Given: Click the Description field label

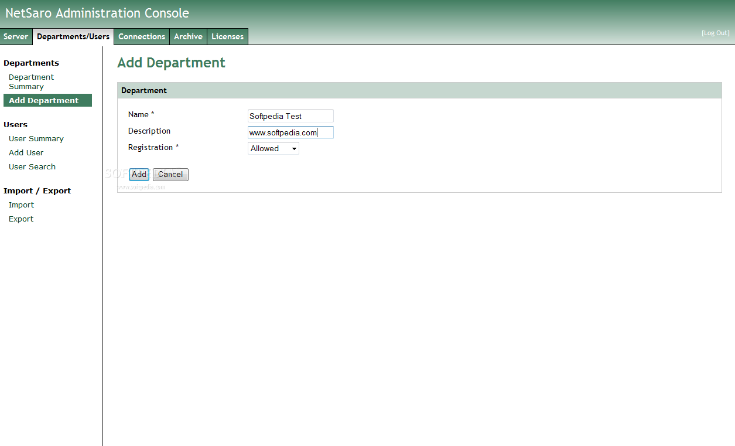Looking at the screenshot, I should (149, 131).
